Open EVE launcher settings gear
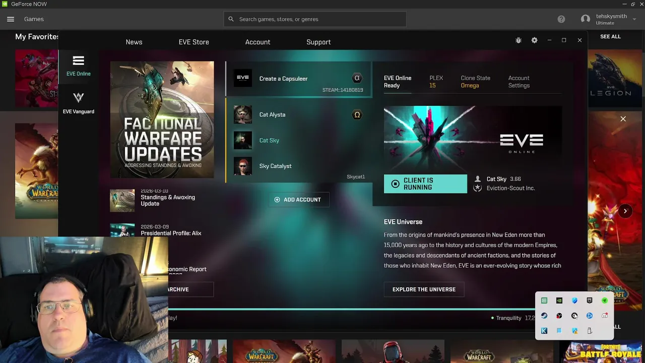Screen dimensions: 645x363 click(535, 40)
